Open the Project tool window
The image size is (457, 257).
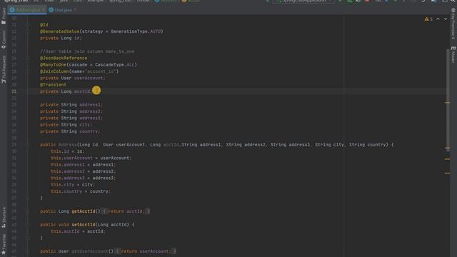4,16
